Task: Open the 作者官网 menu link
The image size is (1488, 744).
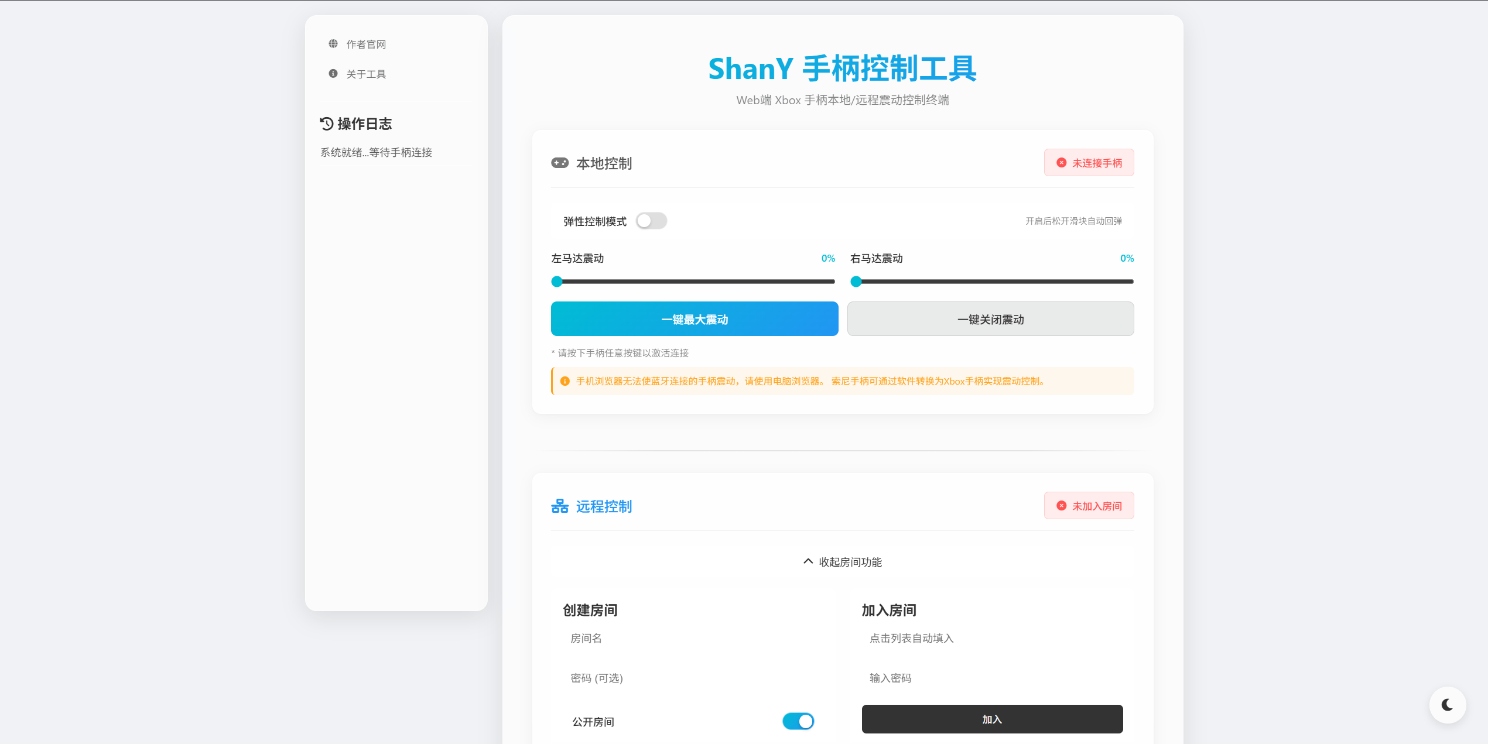Action: (x=366, y=44)
